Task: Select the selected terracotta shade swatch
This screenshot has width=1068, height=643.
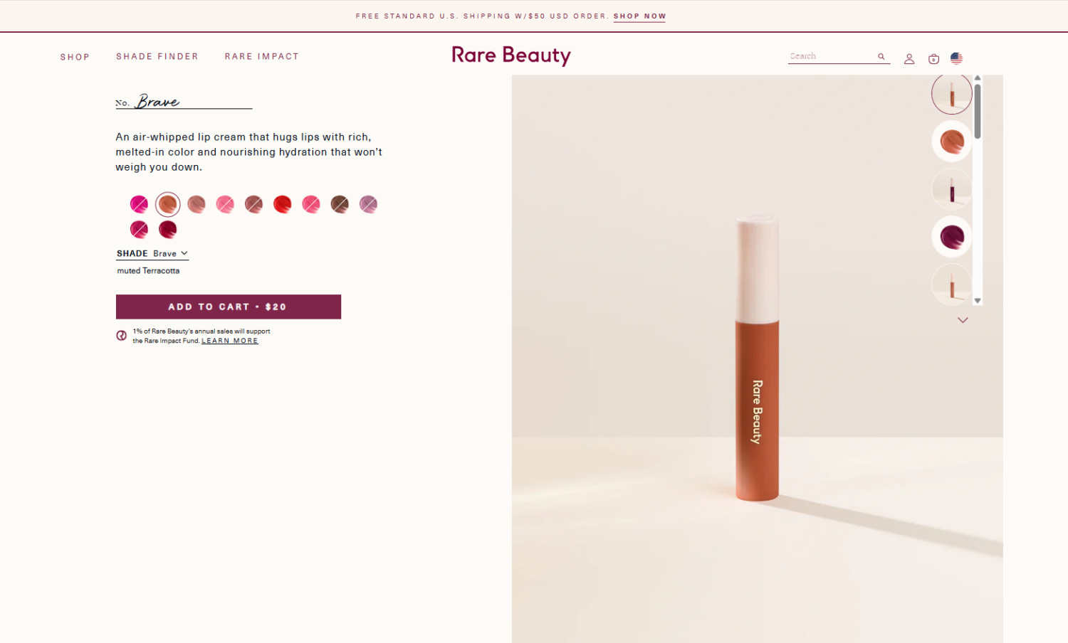Action: pos(168,204)
